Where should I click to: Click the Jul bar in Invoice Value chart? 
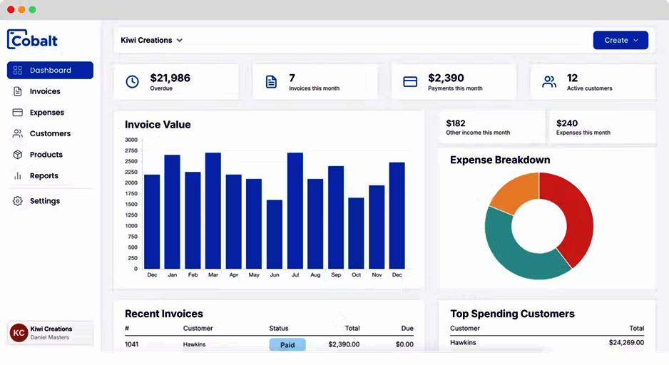(295, 210)
